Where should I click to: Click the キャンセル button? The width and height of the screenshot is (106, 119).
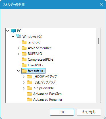(x=89, y=112)
